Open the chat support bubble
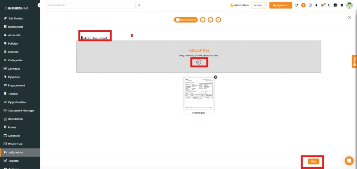Screen dimensions: 357x169 [x=349, y=161]
